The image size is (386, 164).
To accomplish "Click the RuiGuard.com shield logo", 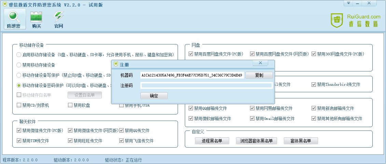I will click(337, 20).
